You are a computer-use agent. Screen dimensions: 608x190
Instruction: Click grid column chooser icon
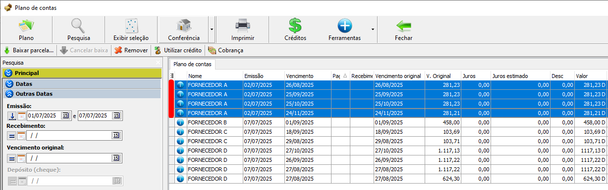pyautogui.click(x=172, y=76)
